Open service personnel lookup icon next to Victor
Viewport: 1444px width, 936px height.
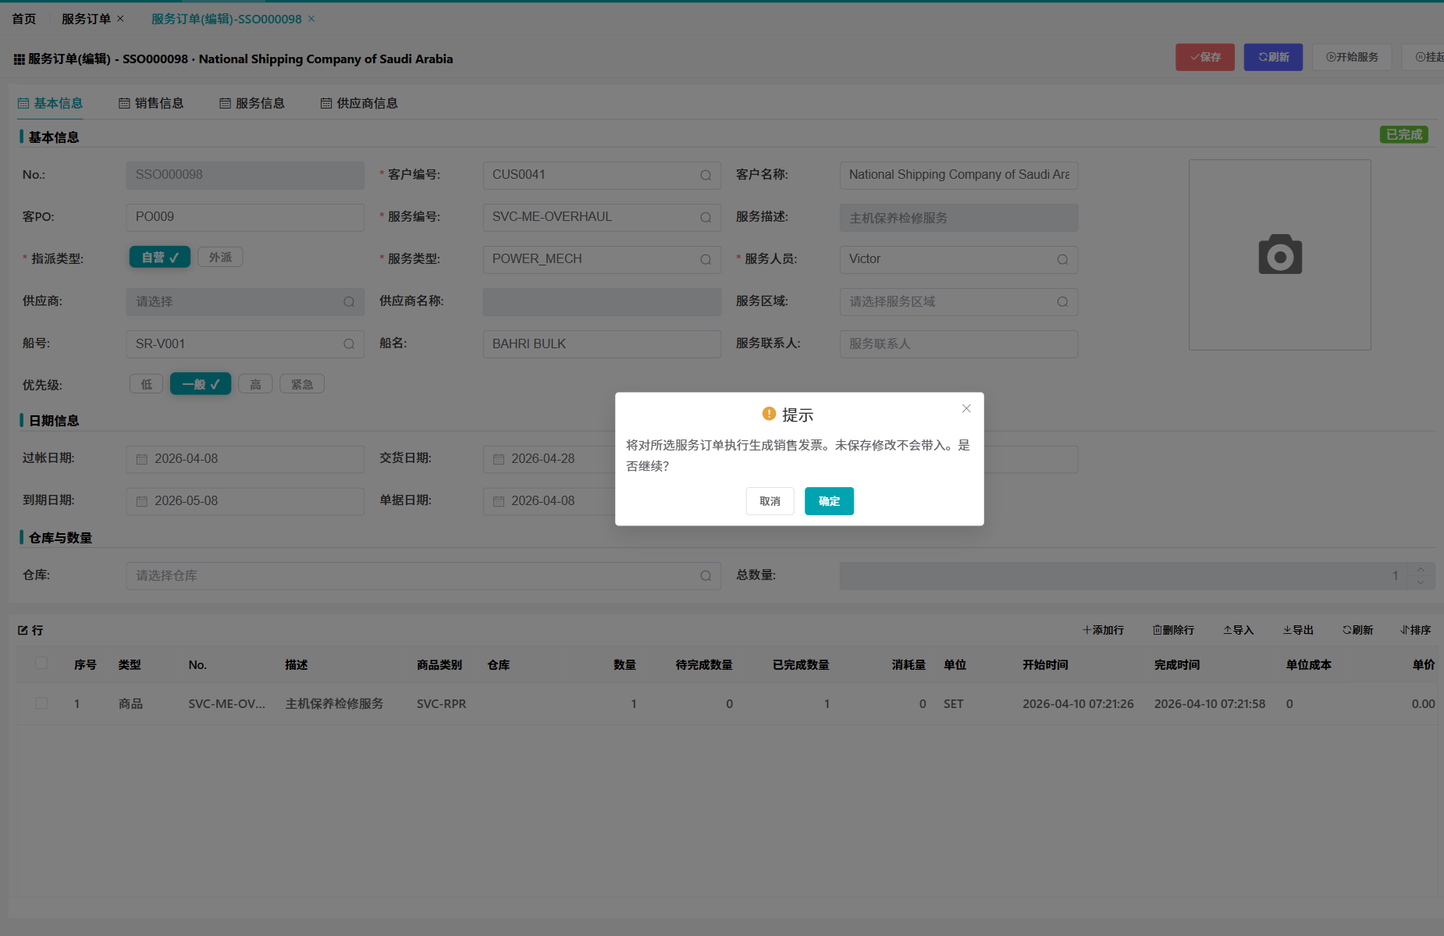click(x=1062, y=259)
